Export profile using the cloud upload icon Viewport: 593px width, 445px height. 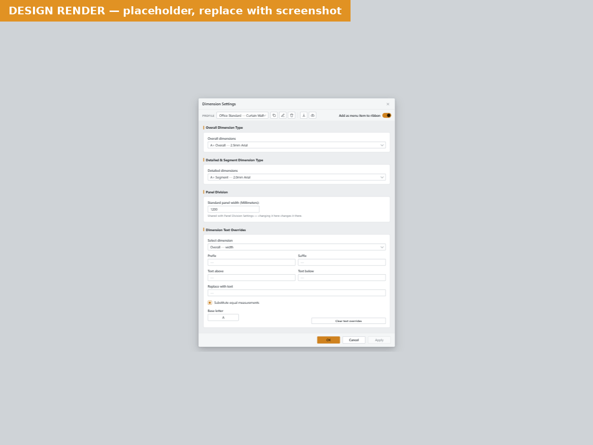pyautogui.click(x=313, y=115)
